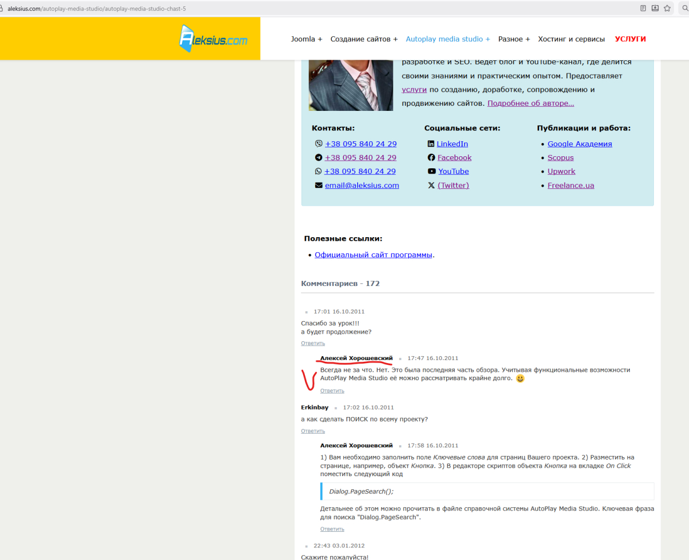Click the X (Twitter) logo icon

click(431, 186)
